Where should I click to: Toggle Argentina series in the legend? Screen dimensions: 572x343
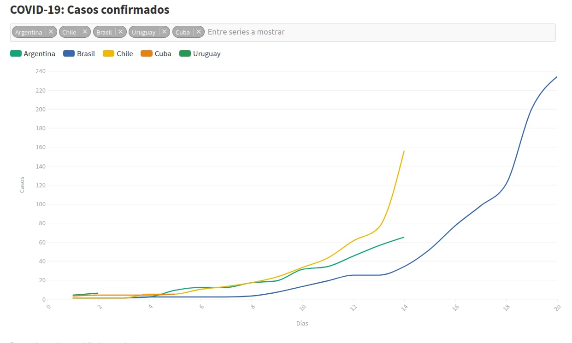[x=39, y=54]
